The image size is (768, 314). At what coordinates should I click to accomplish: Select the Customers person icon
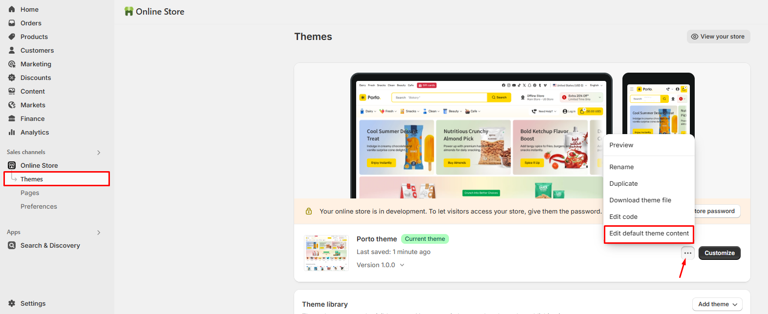click(12, 50)
